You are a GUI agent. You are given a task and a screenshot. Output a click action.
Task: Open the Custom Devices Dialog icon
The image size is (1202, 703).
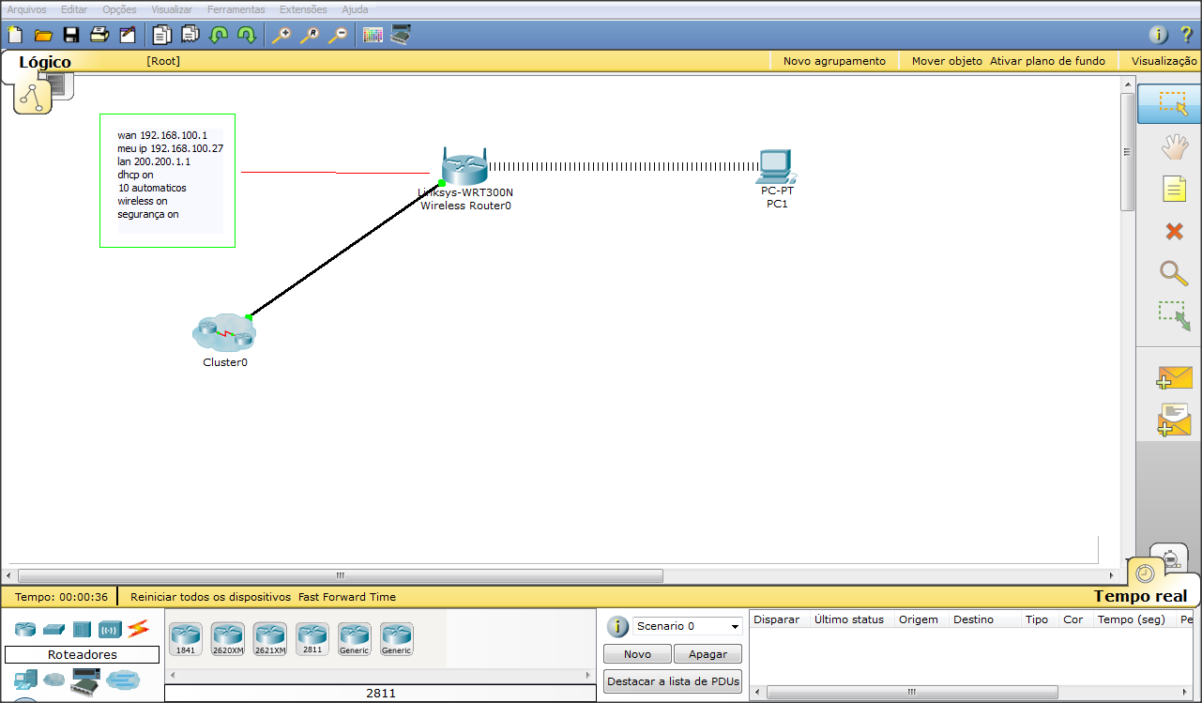(x=401, y=36)
